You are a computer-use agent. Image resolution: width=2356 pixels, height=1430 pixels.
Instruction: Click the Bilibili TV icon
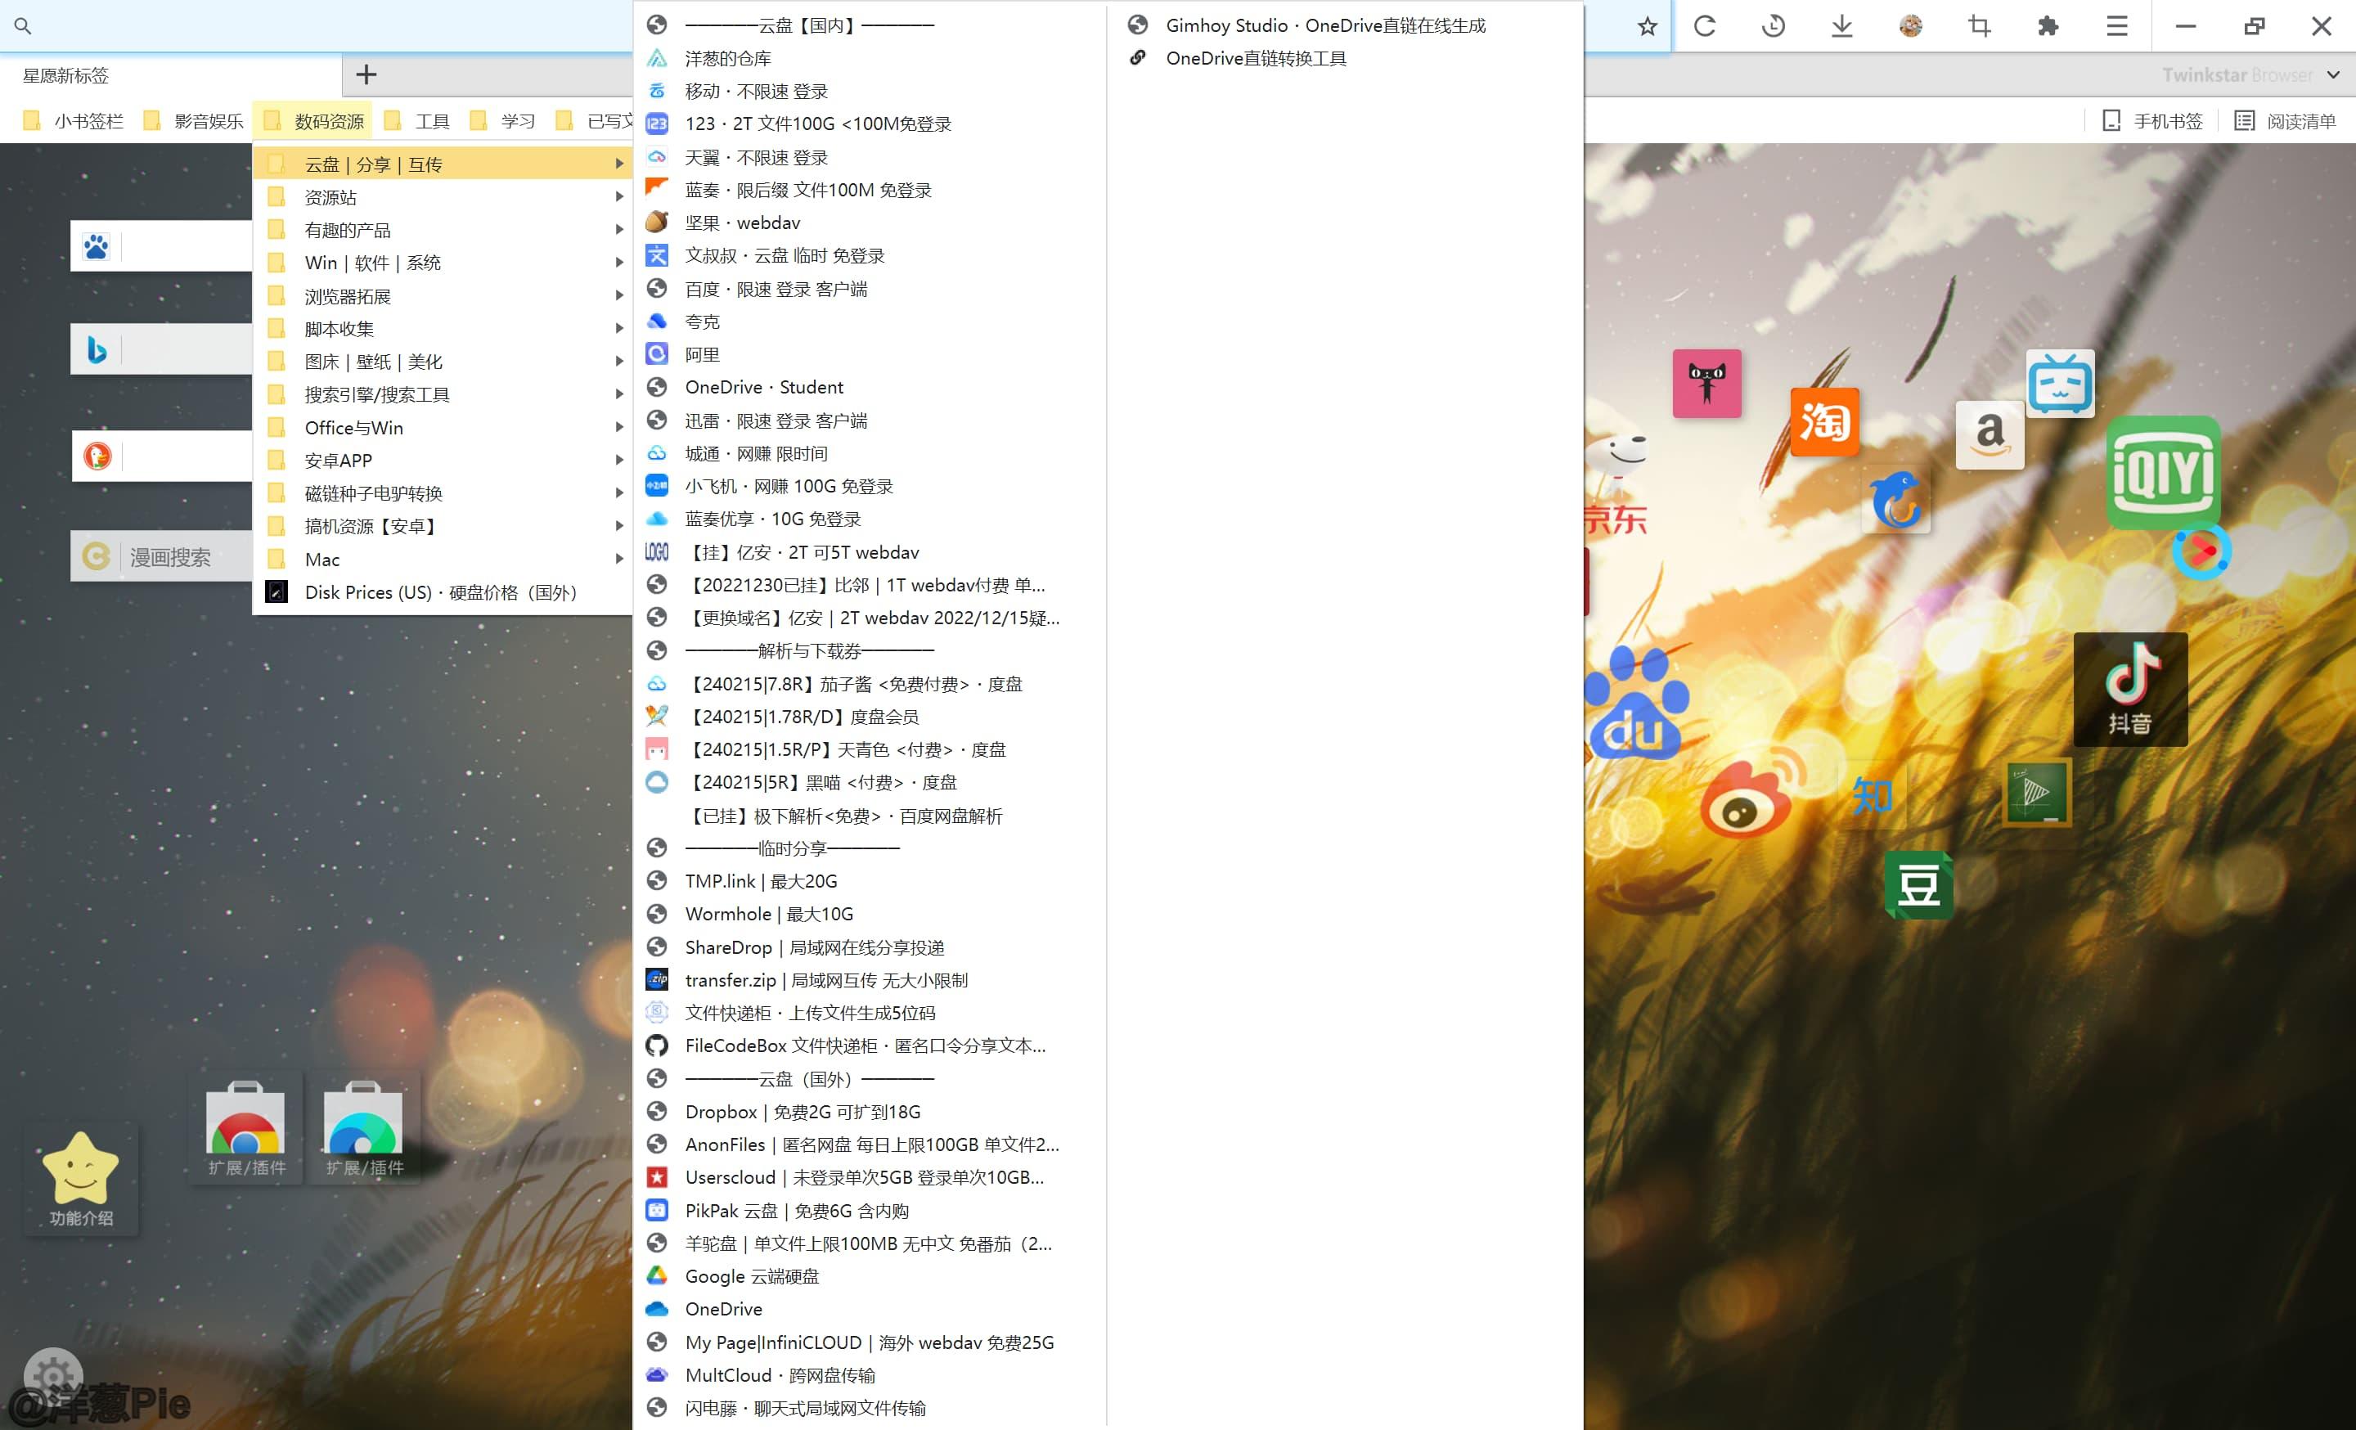(x=2060, y=384)
